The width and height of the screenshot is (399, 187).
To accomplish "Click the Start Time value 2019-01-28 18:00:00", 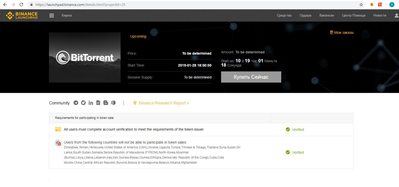I will pos(195,65).
